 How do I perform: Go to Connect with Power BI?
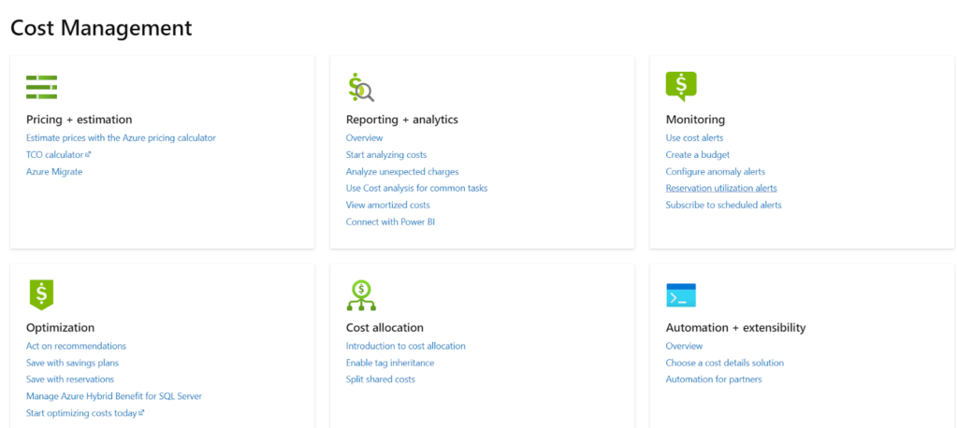[390, 221]
